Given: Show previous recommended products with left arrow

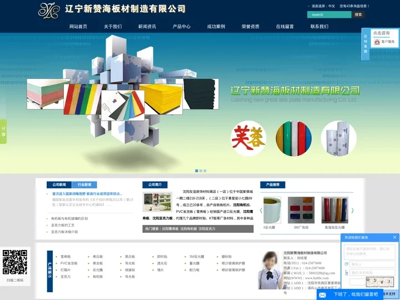Looking at the screenshot, I should (x=261, y=211).
